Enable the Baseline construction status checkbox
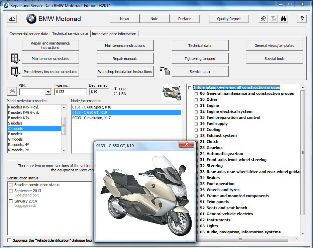Image resolution: width=313 pixels, height=248 pixels. pyautogui.click(x=11, y=184)
